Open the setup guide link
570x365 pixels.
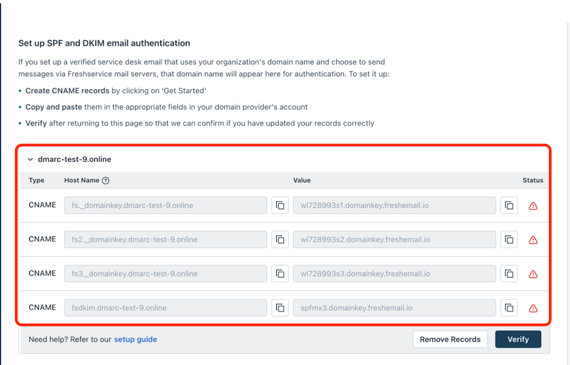[135, 339]
